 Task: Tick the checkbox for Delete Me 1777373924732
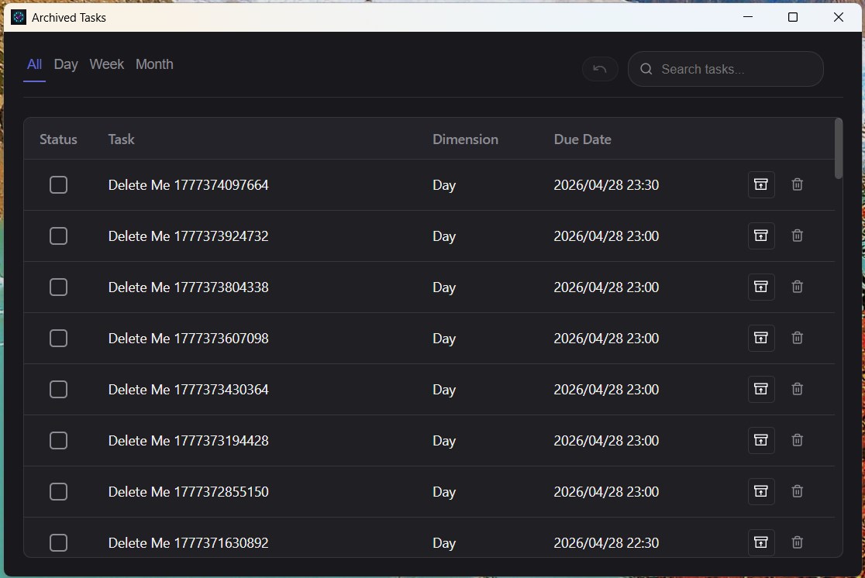(58, 236)
